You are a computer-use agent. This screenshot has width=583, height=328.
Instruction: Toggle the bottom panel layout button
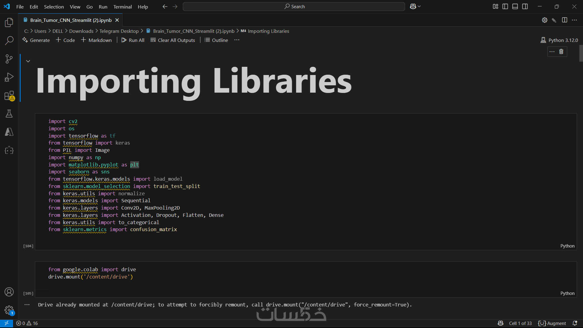pos(515,6)
